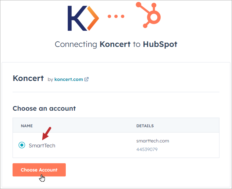Viewport: 232px width, 189px height.
Task: Click the SmartTech account name label
Action: tap(42, 146)
